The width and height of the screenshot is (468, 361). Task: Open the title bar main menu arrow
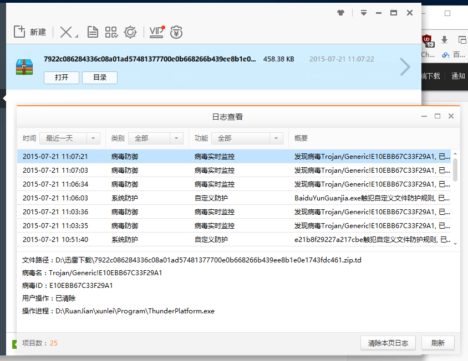click(x=364, y=13)
